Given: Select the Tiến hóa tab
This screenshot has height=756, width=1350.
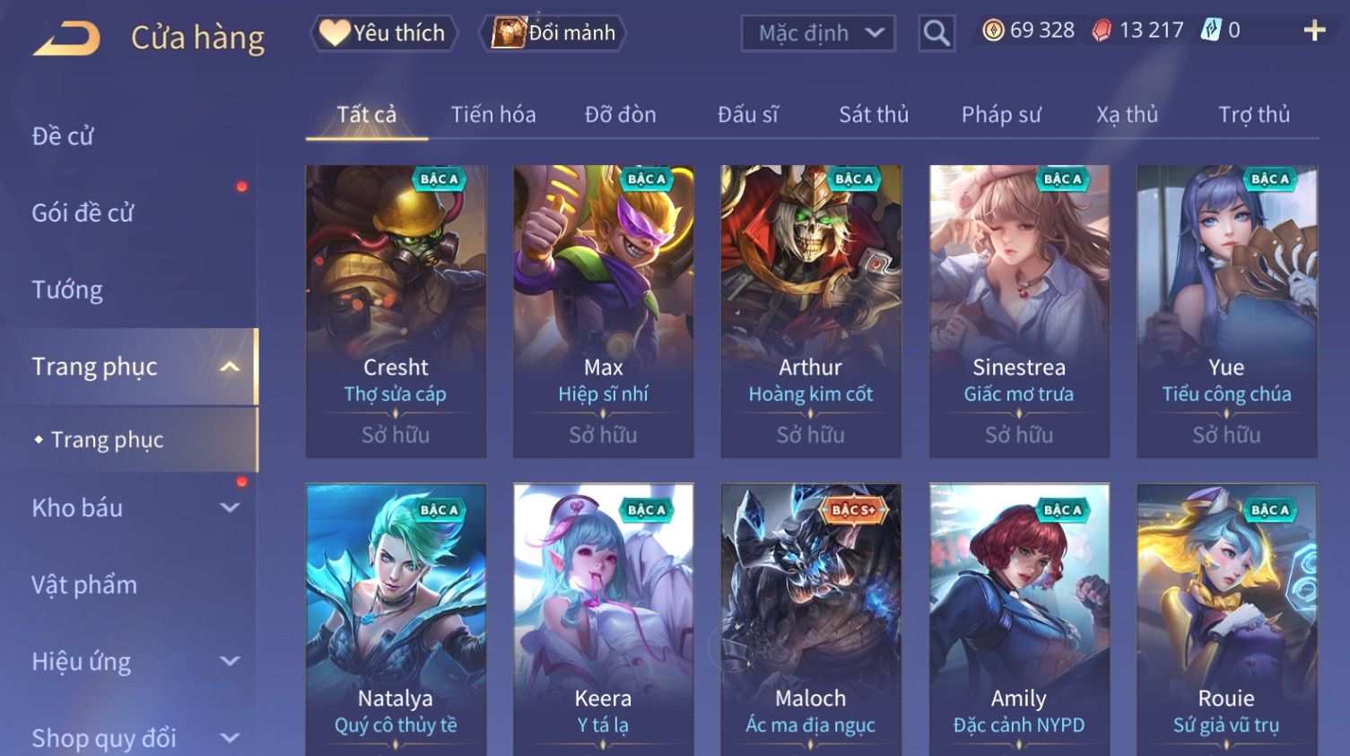Looking at the screenshot, I should (493, 115).
